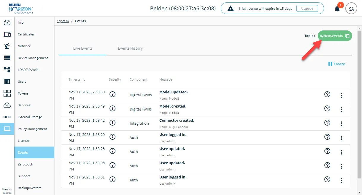Screen dimensions: 362x195
Task: Open more options for 1:53:01 User logged in
Action: click(x=342, y=181)
